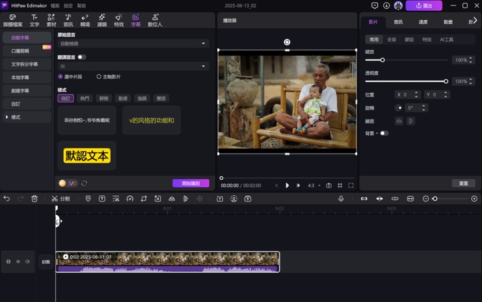
Task: Switch to the AI工具 sub-tab
Action: pos(446,40)
